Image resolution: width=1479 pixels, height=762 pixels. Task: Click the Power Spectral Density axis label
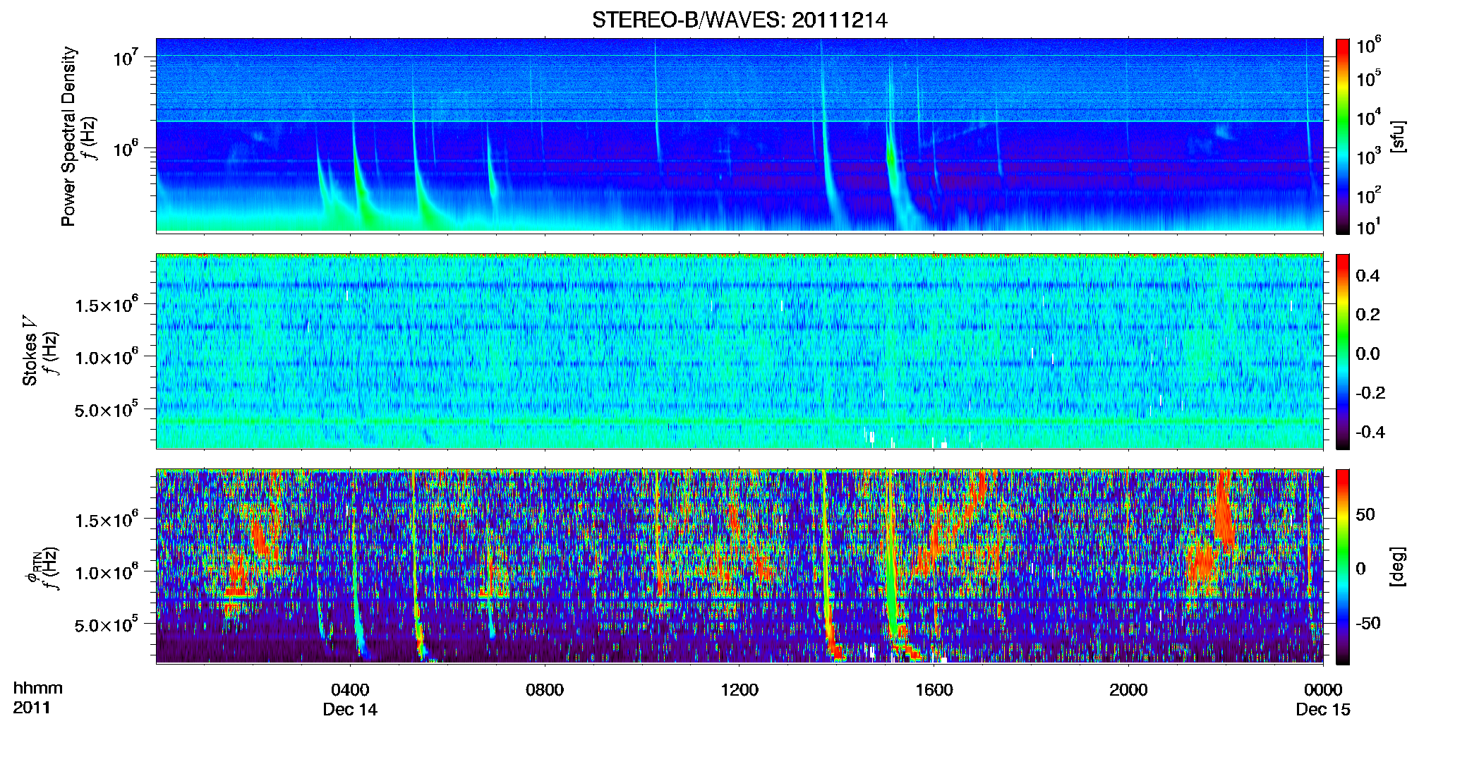coord(68,136)
